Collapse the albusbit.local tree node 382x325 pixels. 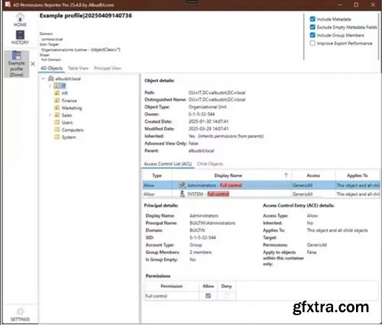[x=44, y=79]
